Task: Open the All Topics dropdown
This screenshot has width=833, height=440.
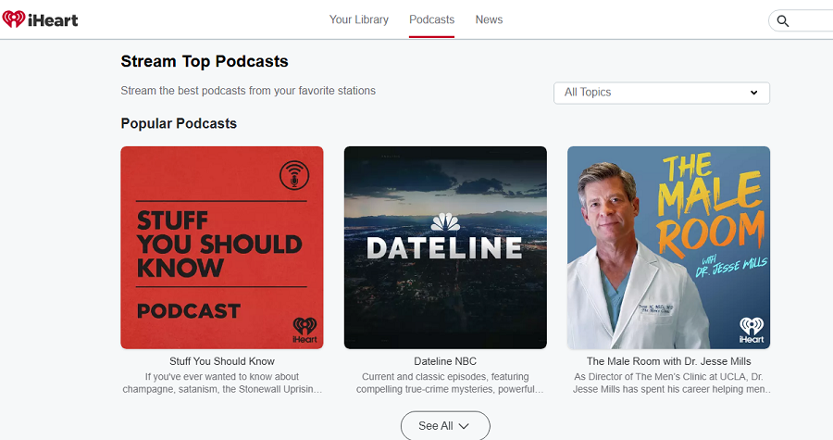Action: point(662,93)
